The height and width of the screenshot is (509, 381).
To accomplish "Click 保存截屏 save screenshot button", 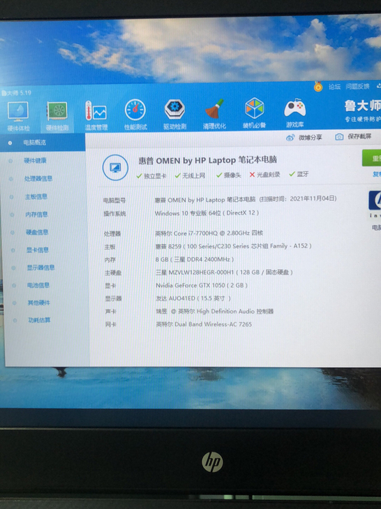I will [353, 136].
